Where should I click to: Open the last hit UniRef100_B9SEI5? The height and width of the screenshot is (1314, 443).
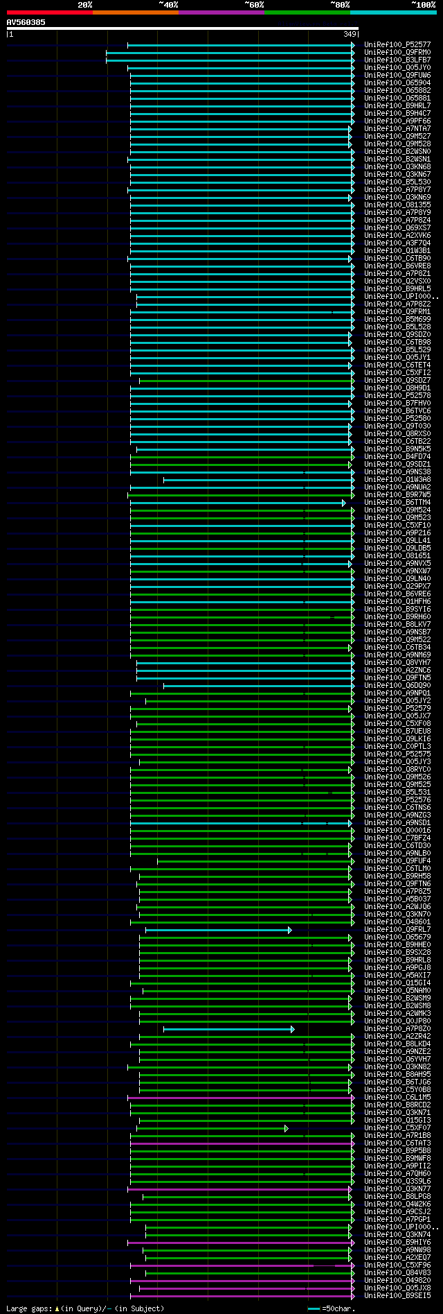397,1295
